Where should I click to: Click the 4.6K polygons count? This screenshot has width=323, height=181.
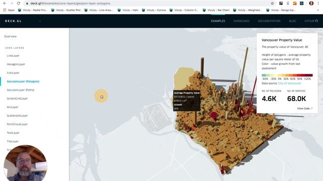tap(269, 99)
